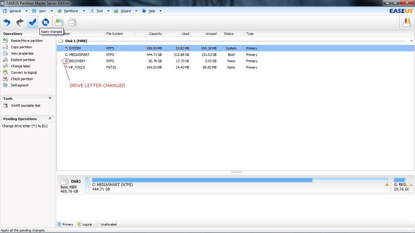Click the green-arrow disk toolbar icon
The image size is (415, 233).
60,23
